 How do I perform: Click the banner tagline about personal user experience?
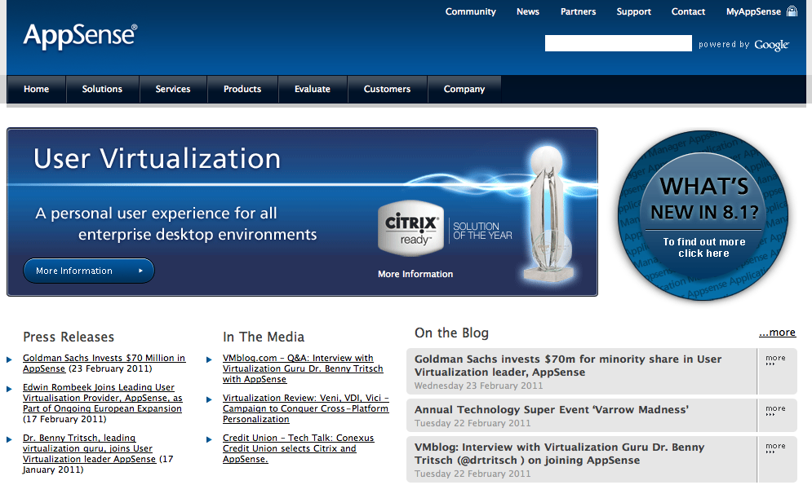[x=176, y=224]
